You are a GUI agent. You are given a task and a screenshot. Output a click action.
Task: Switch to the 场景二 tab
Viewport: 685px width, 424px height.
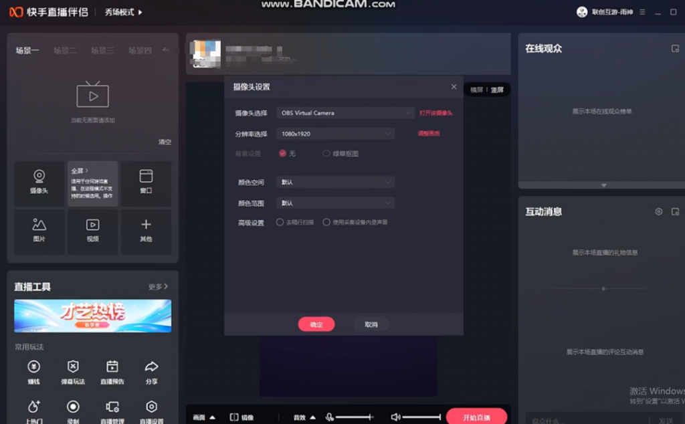pos(65,50)
